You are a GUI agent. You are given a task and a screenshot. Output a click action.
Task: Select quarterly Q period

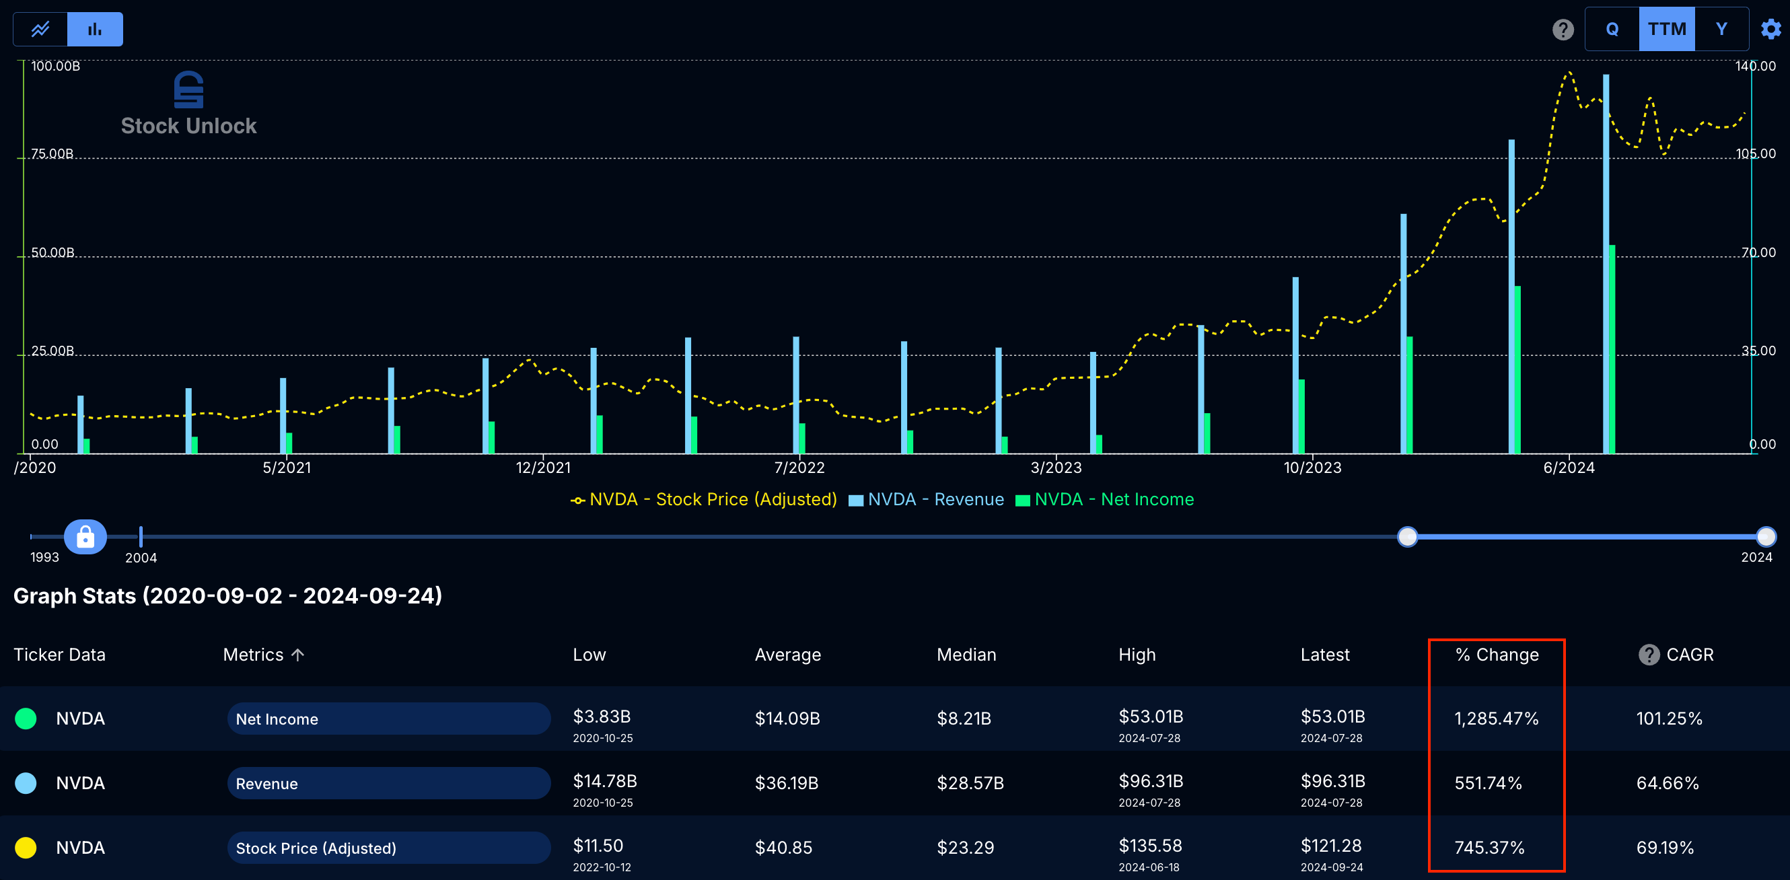coord(1612,29)
